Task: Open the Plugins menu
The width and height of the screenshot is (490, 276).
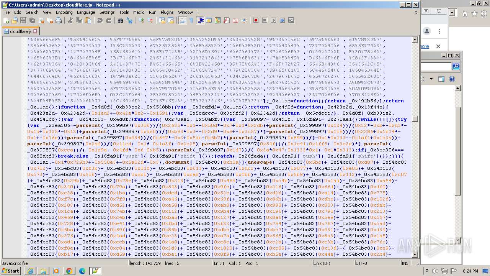Action: (167, 12)
